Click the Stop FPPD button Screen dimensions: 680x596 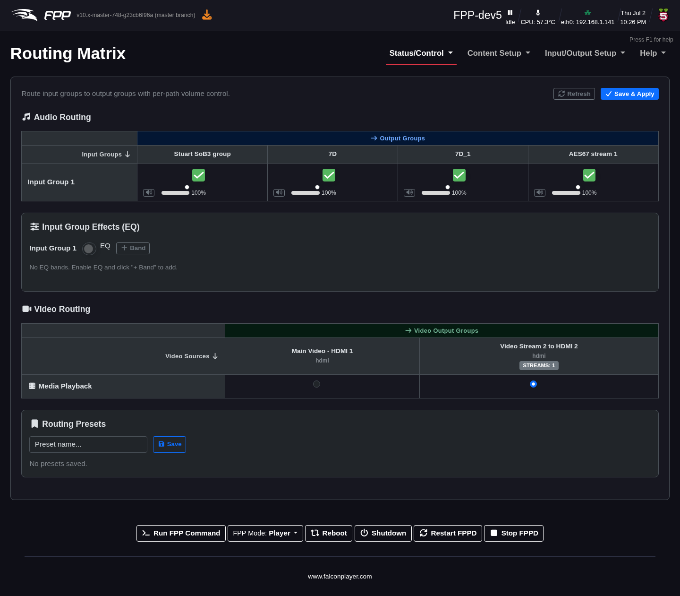click(x=514, y=533)
